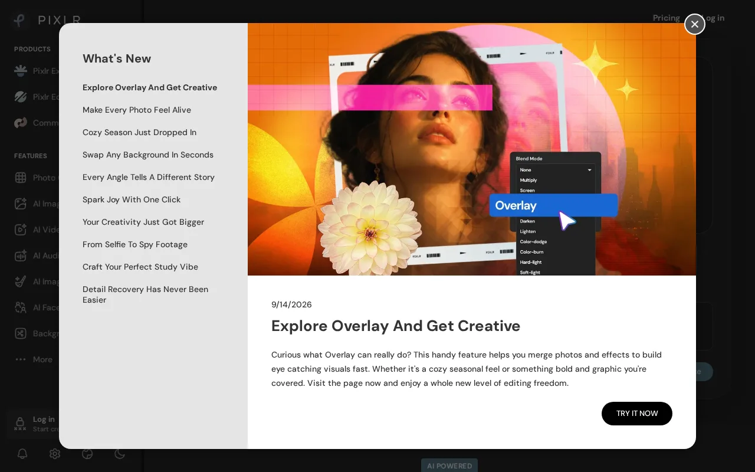Click the 'Explore Overlay And Get Creative' article heading
Image resolution: width=755 pixels, height=472 pixels.
click(x=396, y=326)
